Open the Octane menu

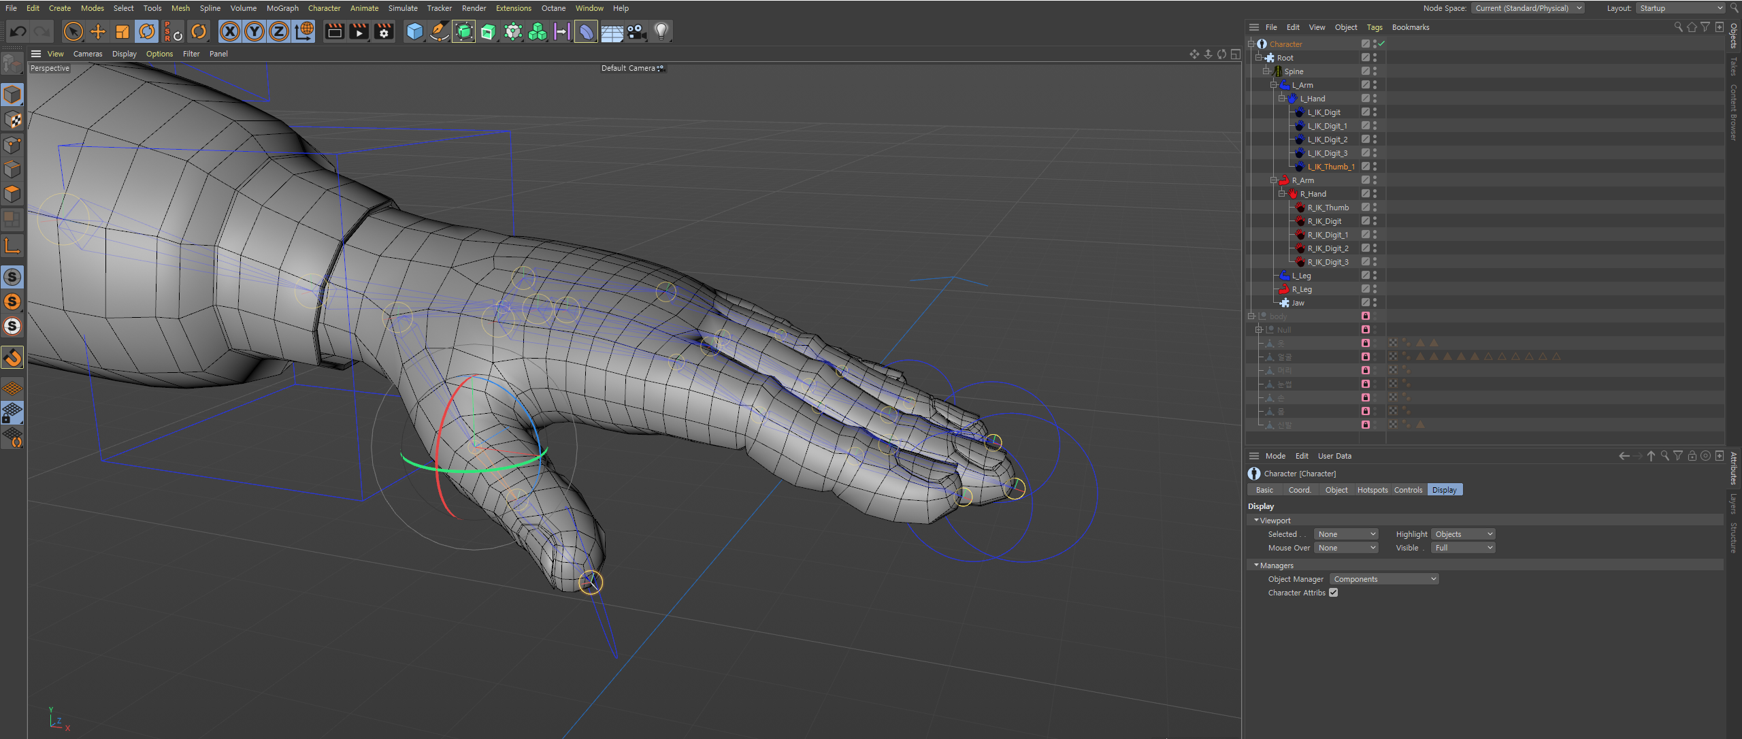[x=553, y=8]
